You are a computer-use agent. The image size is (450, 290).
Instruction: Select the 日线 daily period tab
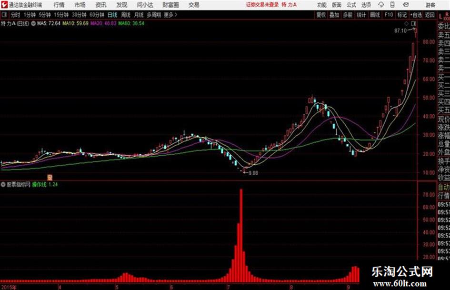(x=112, y=15)
